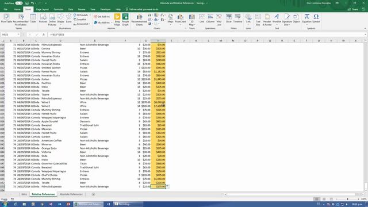
Task: Adjust the zoom slider in status bar
Action: (x=347, y=199)
